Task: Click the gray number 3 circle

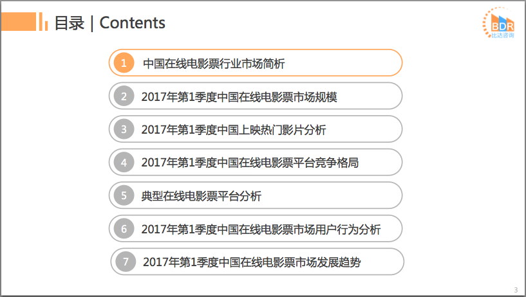Action: pos(124,129)
